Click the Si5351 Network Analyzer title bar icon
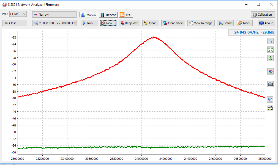This screenshot has height=165, width=278. [4, 5]
